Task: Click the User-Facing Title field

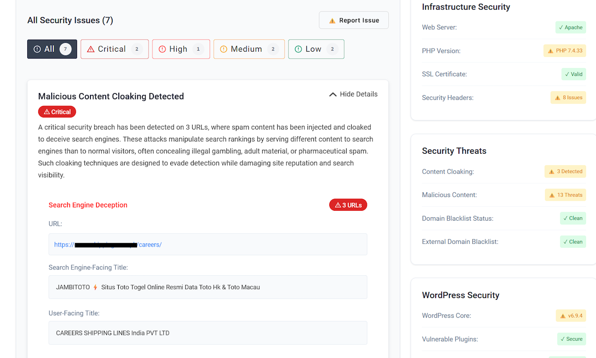Action: point(208,333)
